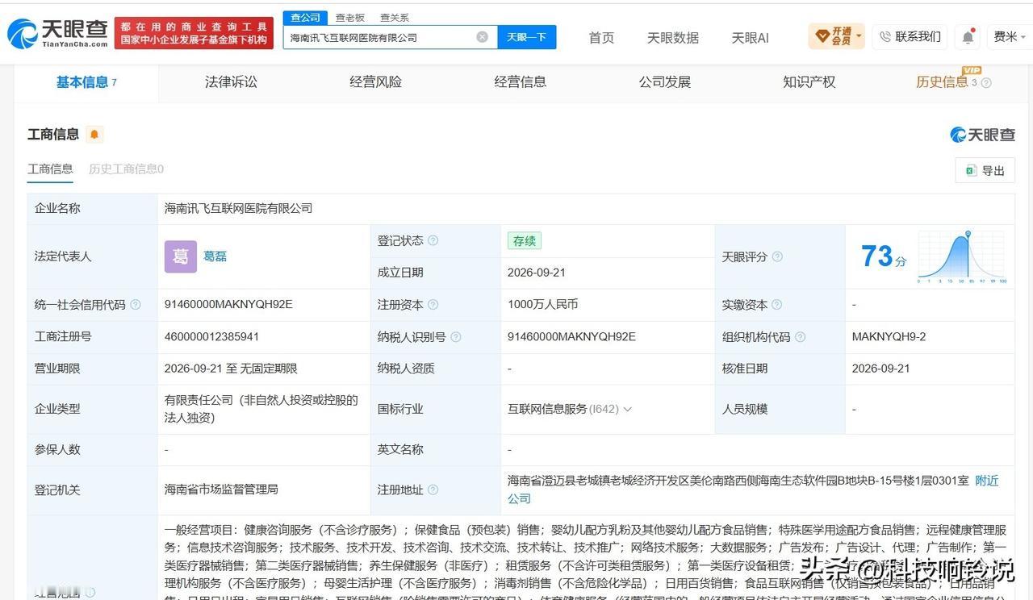This screenshot has width=1033, height=600.
Task: Click the 葛 avatar of legal representative
Action: (x=181, y=256)
